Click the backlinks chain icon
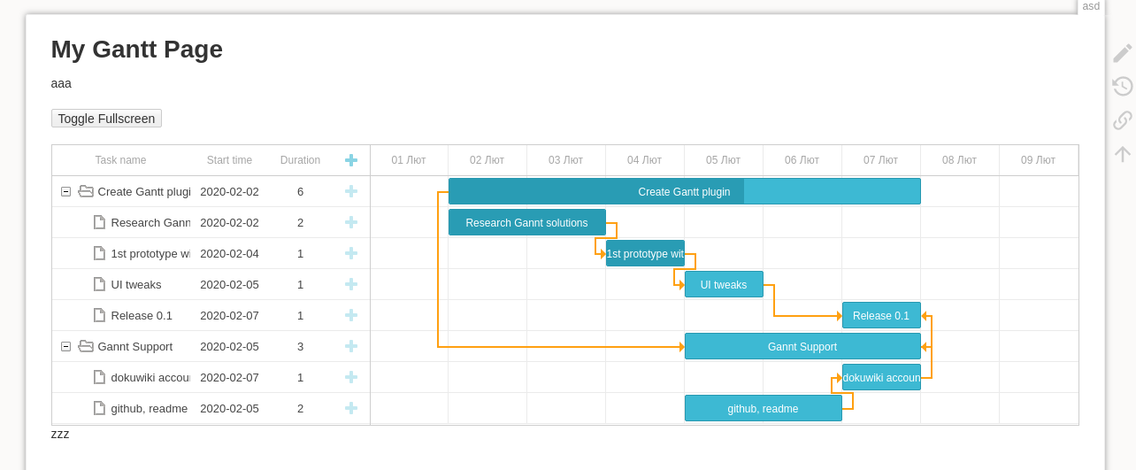This screenshot has width=1136, height=470. [x=1122, y=120]
